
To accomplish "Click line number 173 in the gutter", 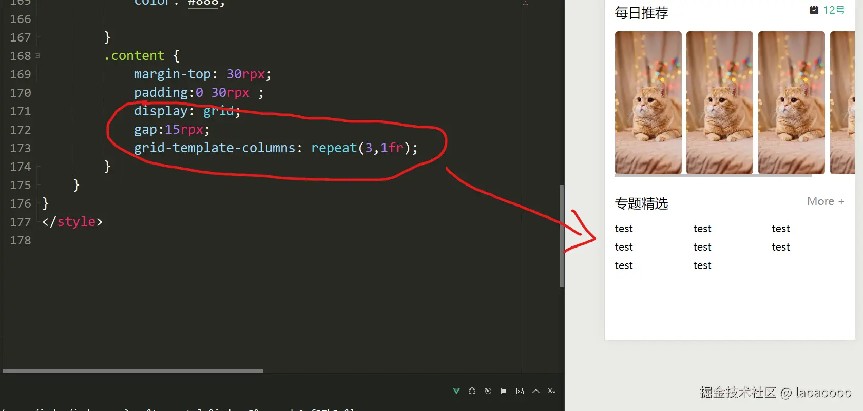I will coord(21,148).
